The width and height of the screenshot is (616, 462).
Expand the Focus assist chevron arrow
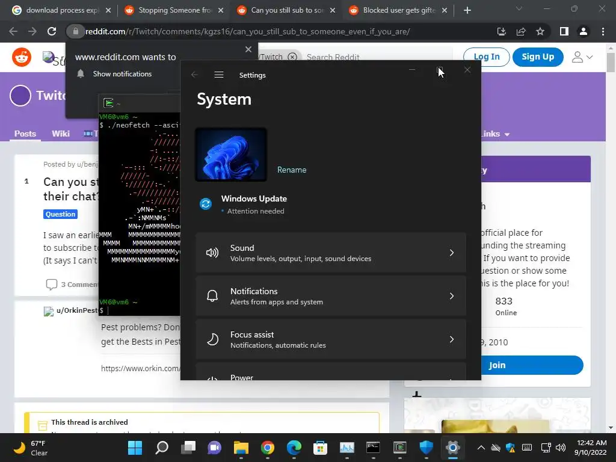pos(451,339)
